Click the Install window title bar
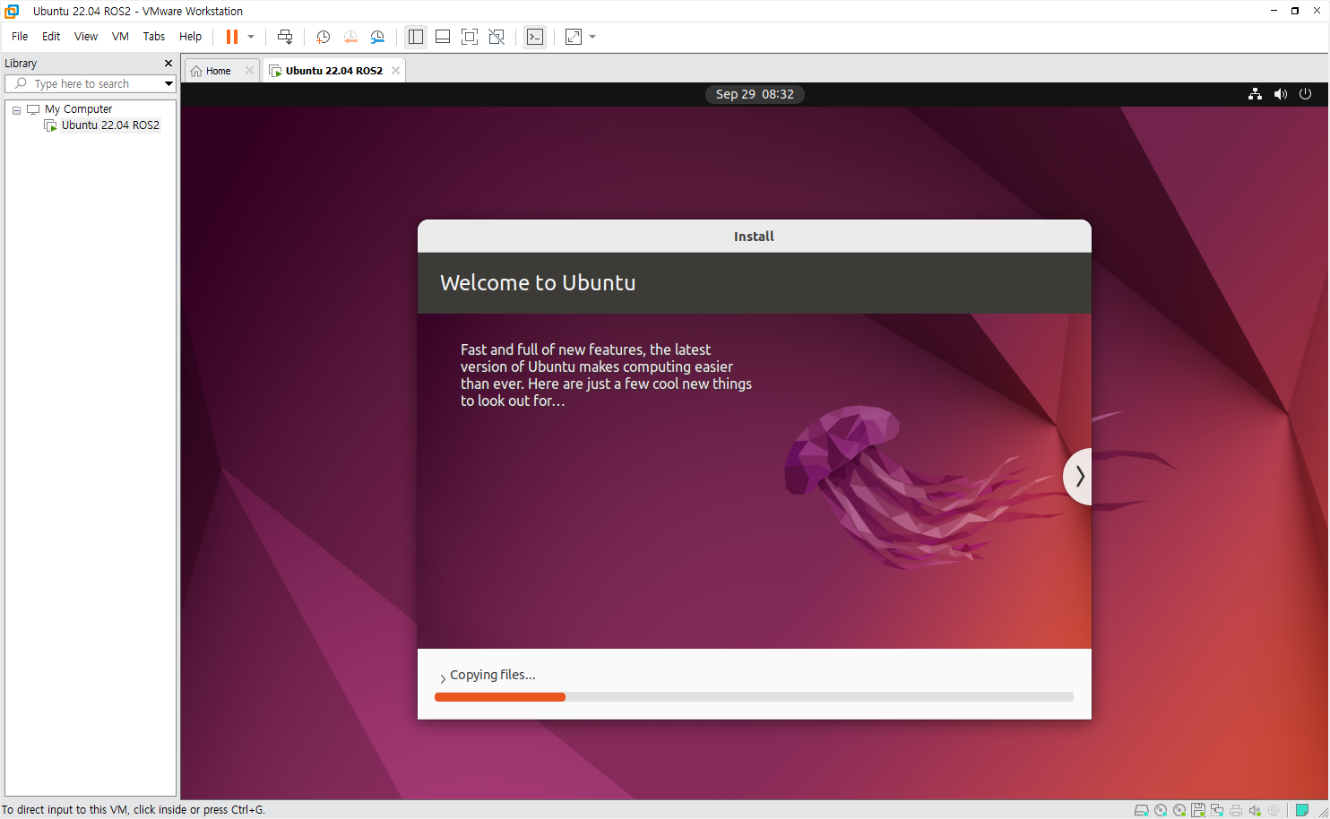This screenshot has width=1330, height=819. 754,237
